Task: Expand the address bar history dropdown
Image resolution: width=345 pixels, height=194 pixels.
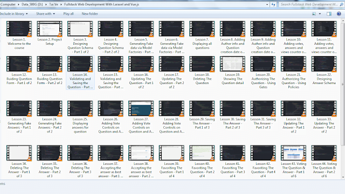Action: pyautogui.click(x=267, y=4)
